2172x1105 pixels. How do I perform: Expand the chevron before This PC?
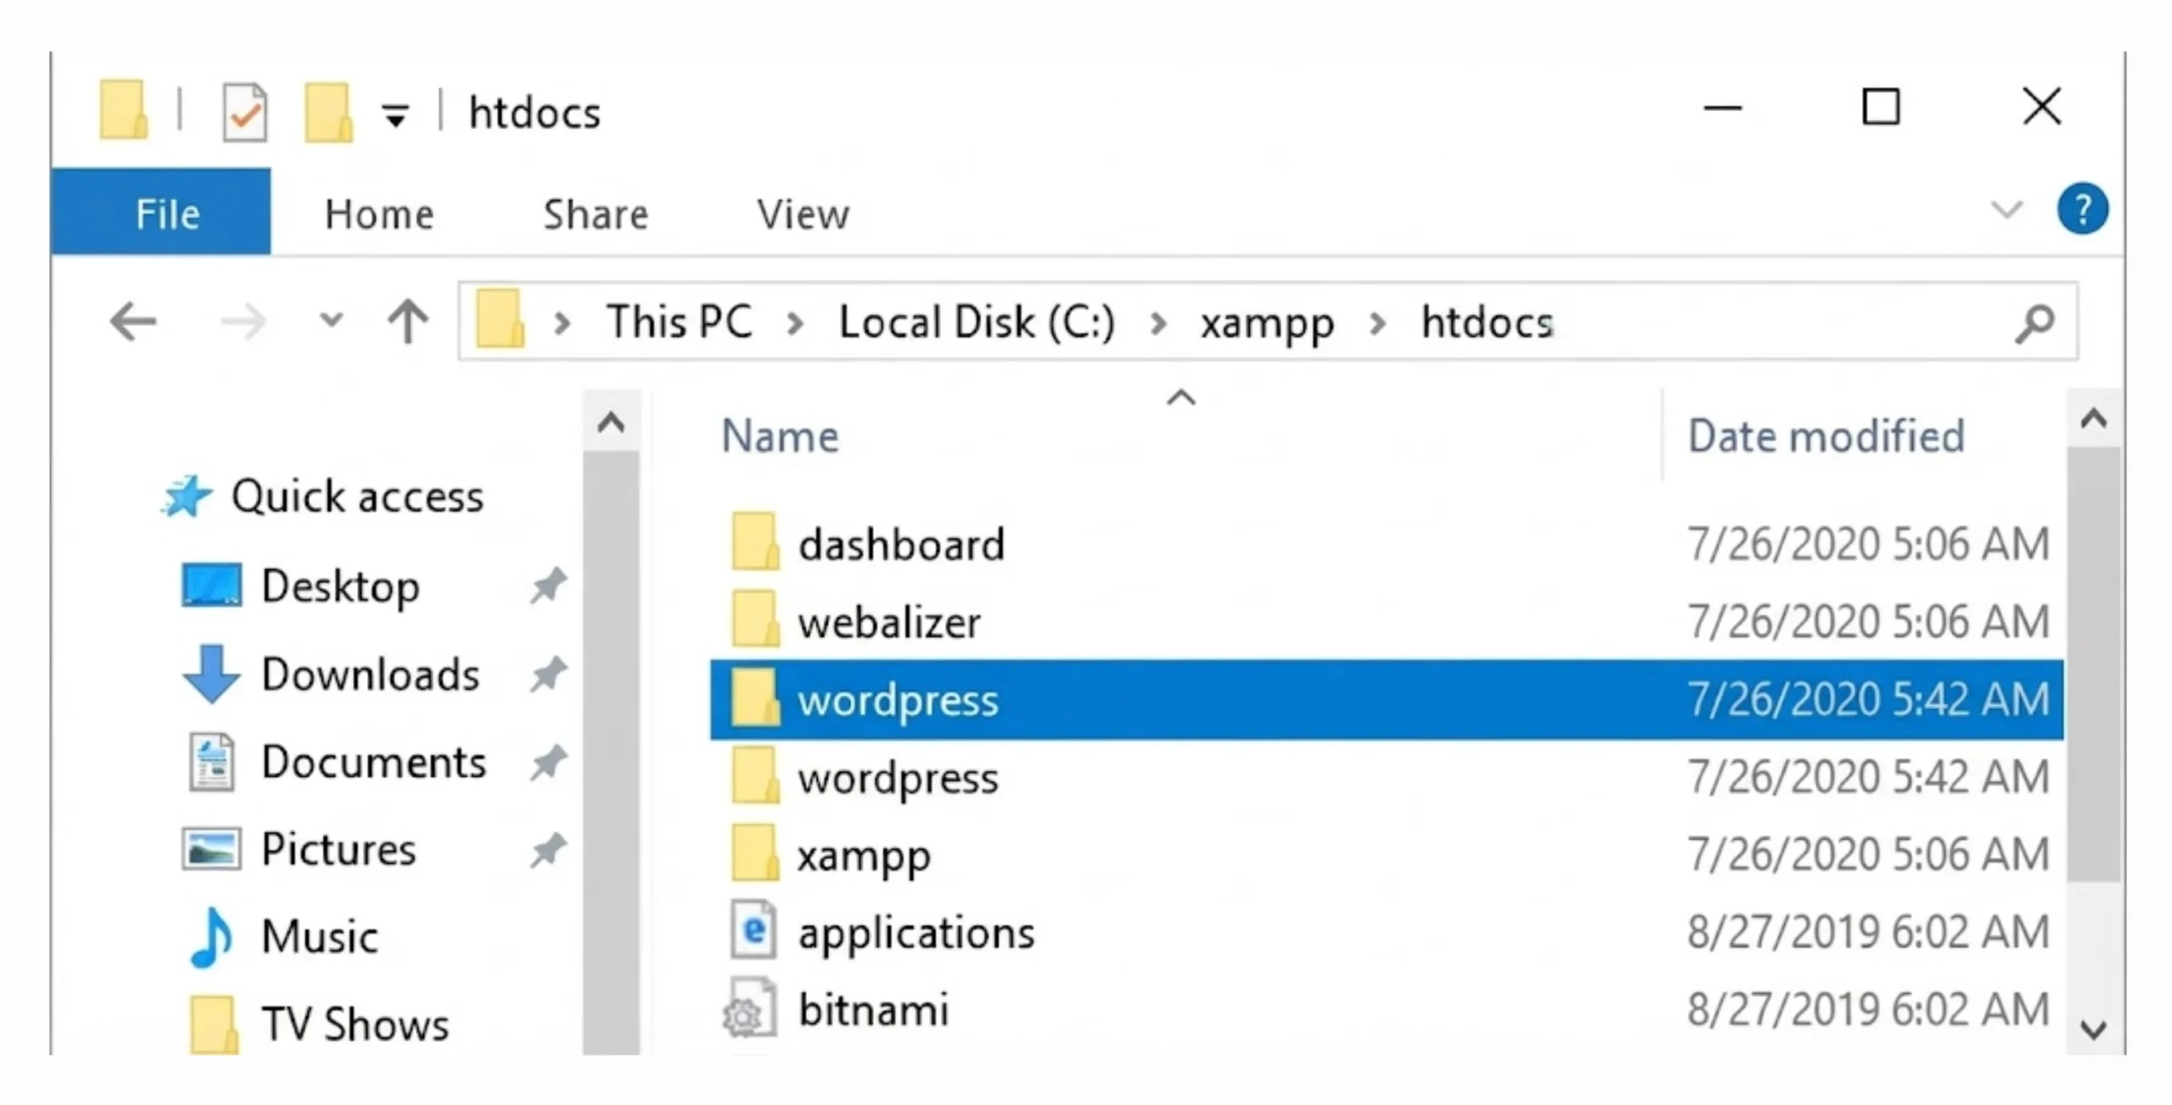point(562,323)
